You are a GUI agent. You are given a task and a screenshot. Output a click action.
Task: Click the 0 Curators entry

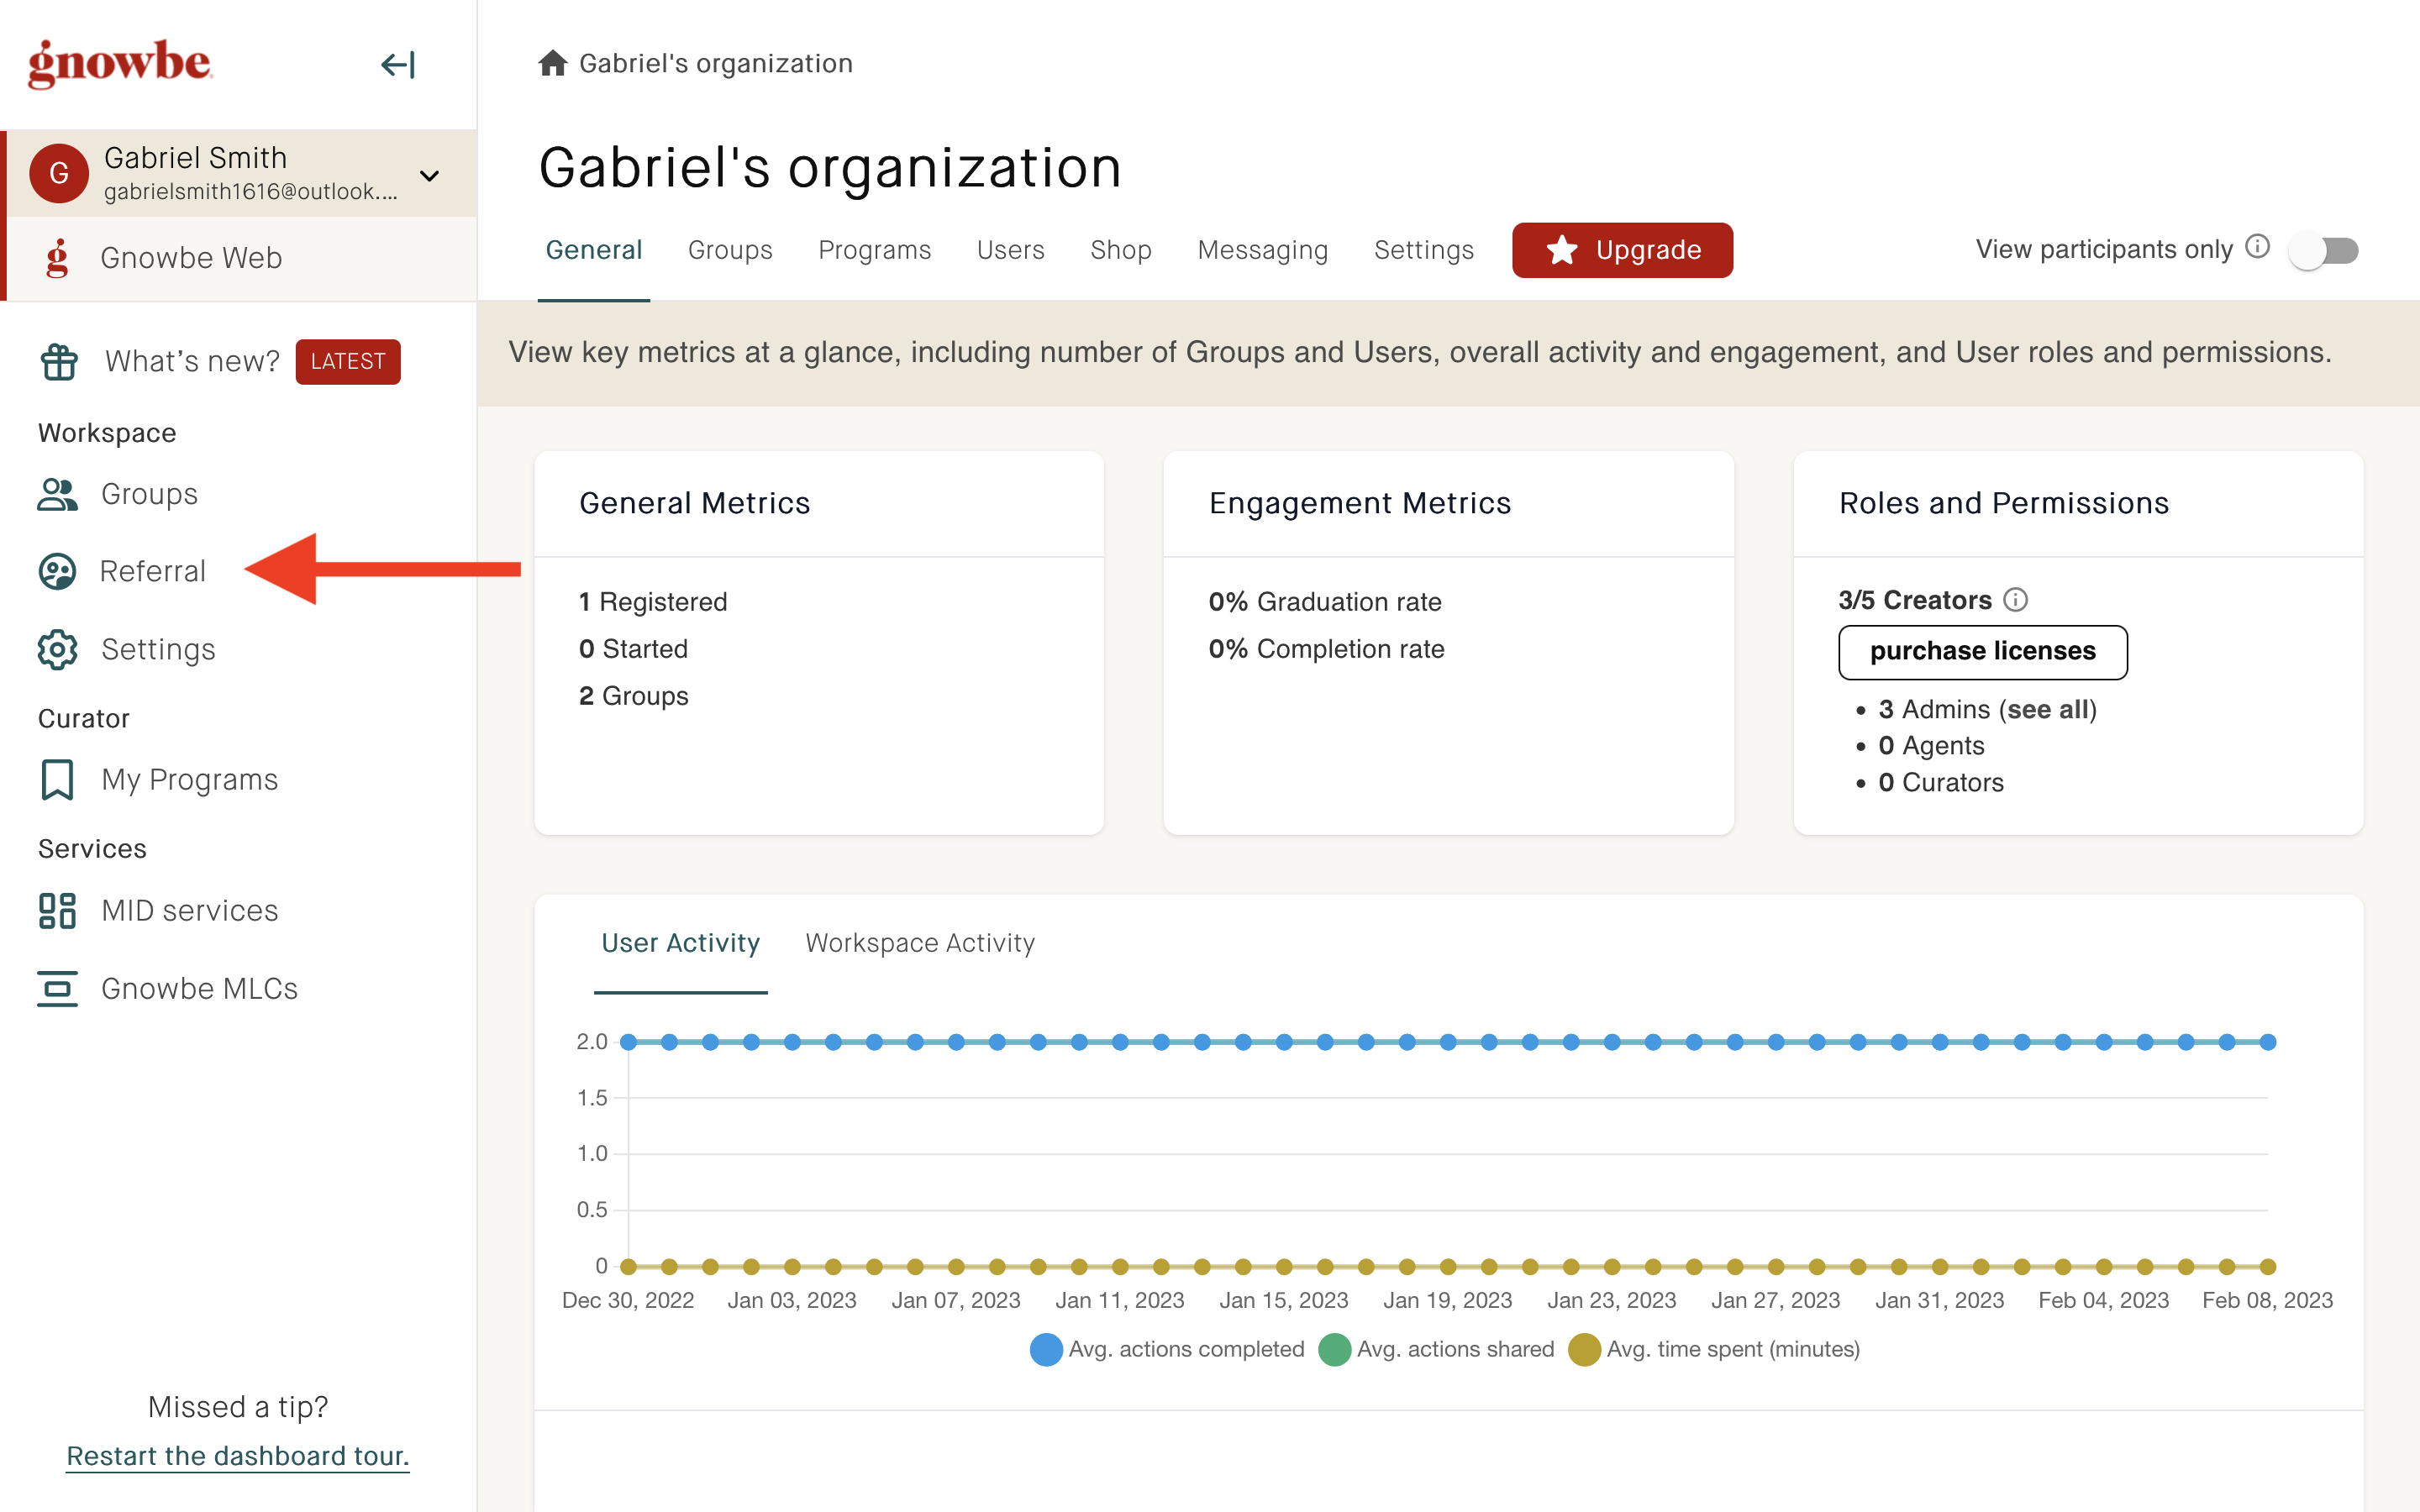(1941, 782)
